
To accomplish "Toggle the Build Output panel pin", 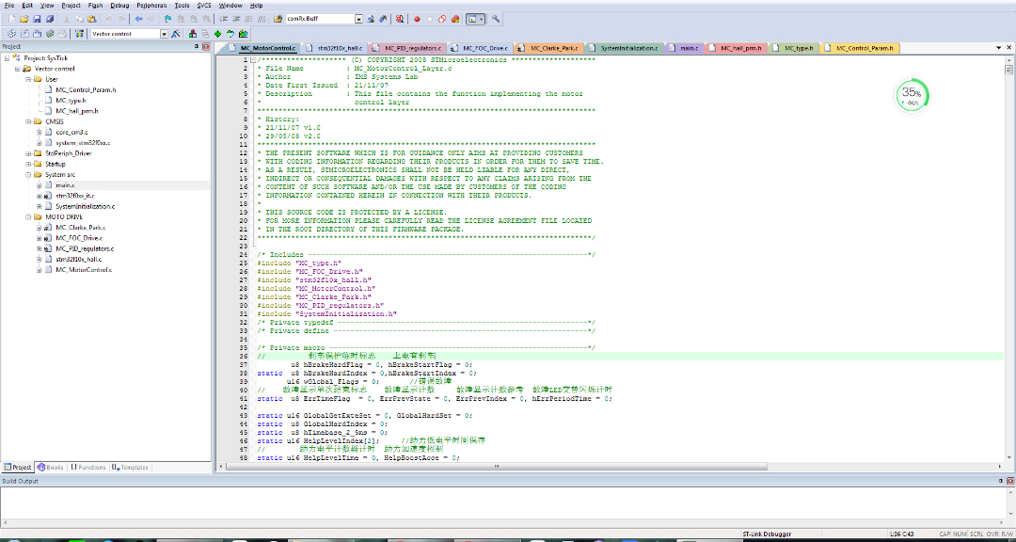I will (x=1002, y=481).
